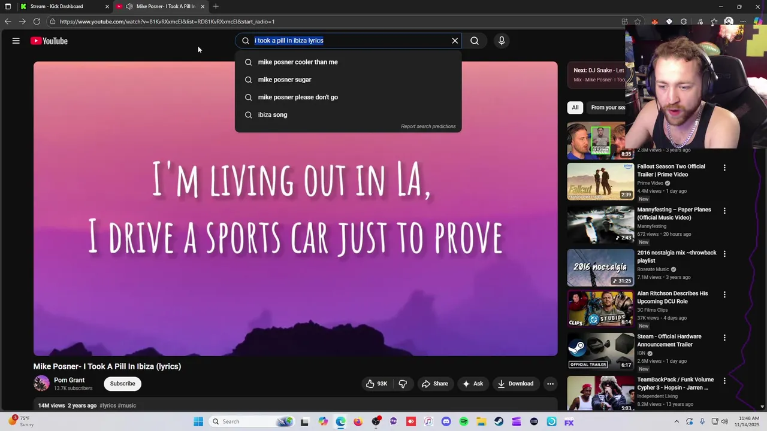This screenshot has width=767, height=431.
Task: Click the lyric video player area
Action: [x=295, y=208]
